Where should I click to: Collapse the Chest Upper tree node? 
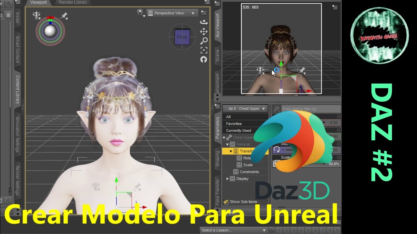224,138
